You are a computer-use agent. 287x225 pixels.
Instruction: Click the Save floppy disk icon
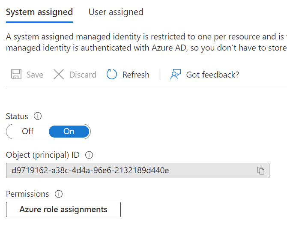[x=16, y=75]
